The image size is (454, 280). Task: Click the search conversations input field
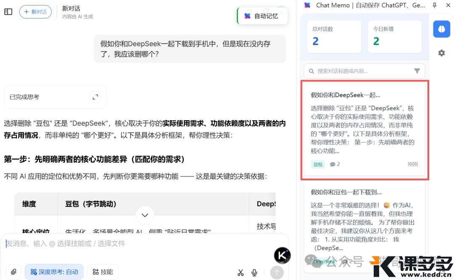click(x=362, y=71)
